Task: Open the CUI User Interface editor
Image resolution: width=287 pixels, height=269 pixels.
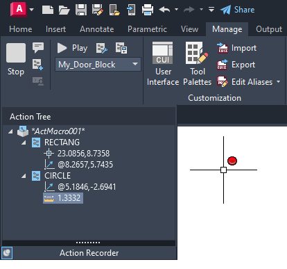Action: tap(163, 64)
